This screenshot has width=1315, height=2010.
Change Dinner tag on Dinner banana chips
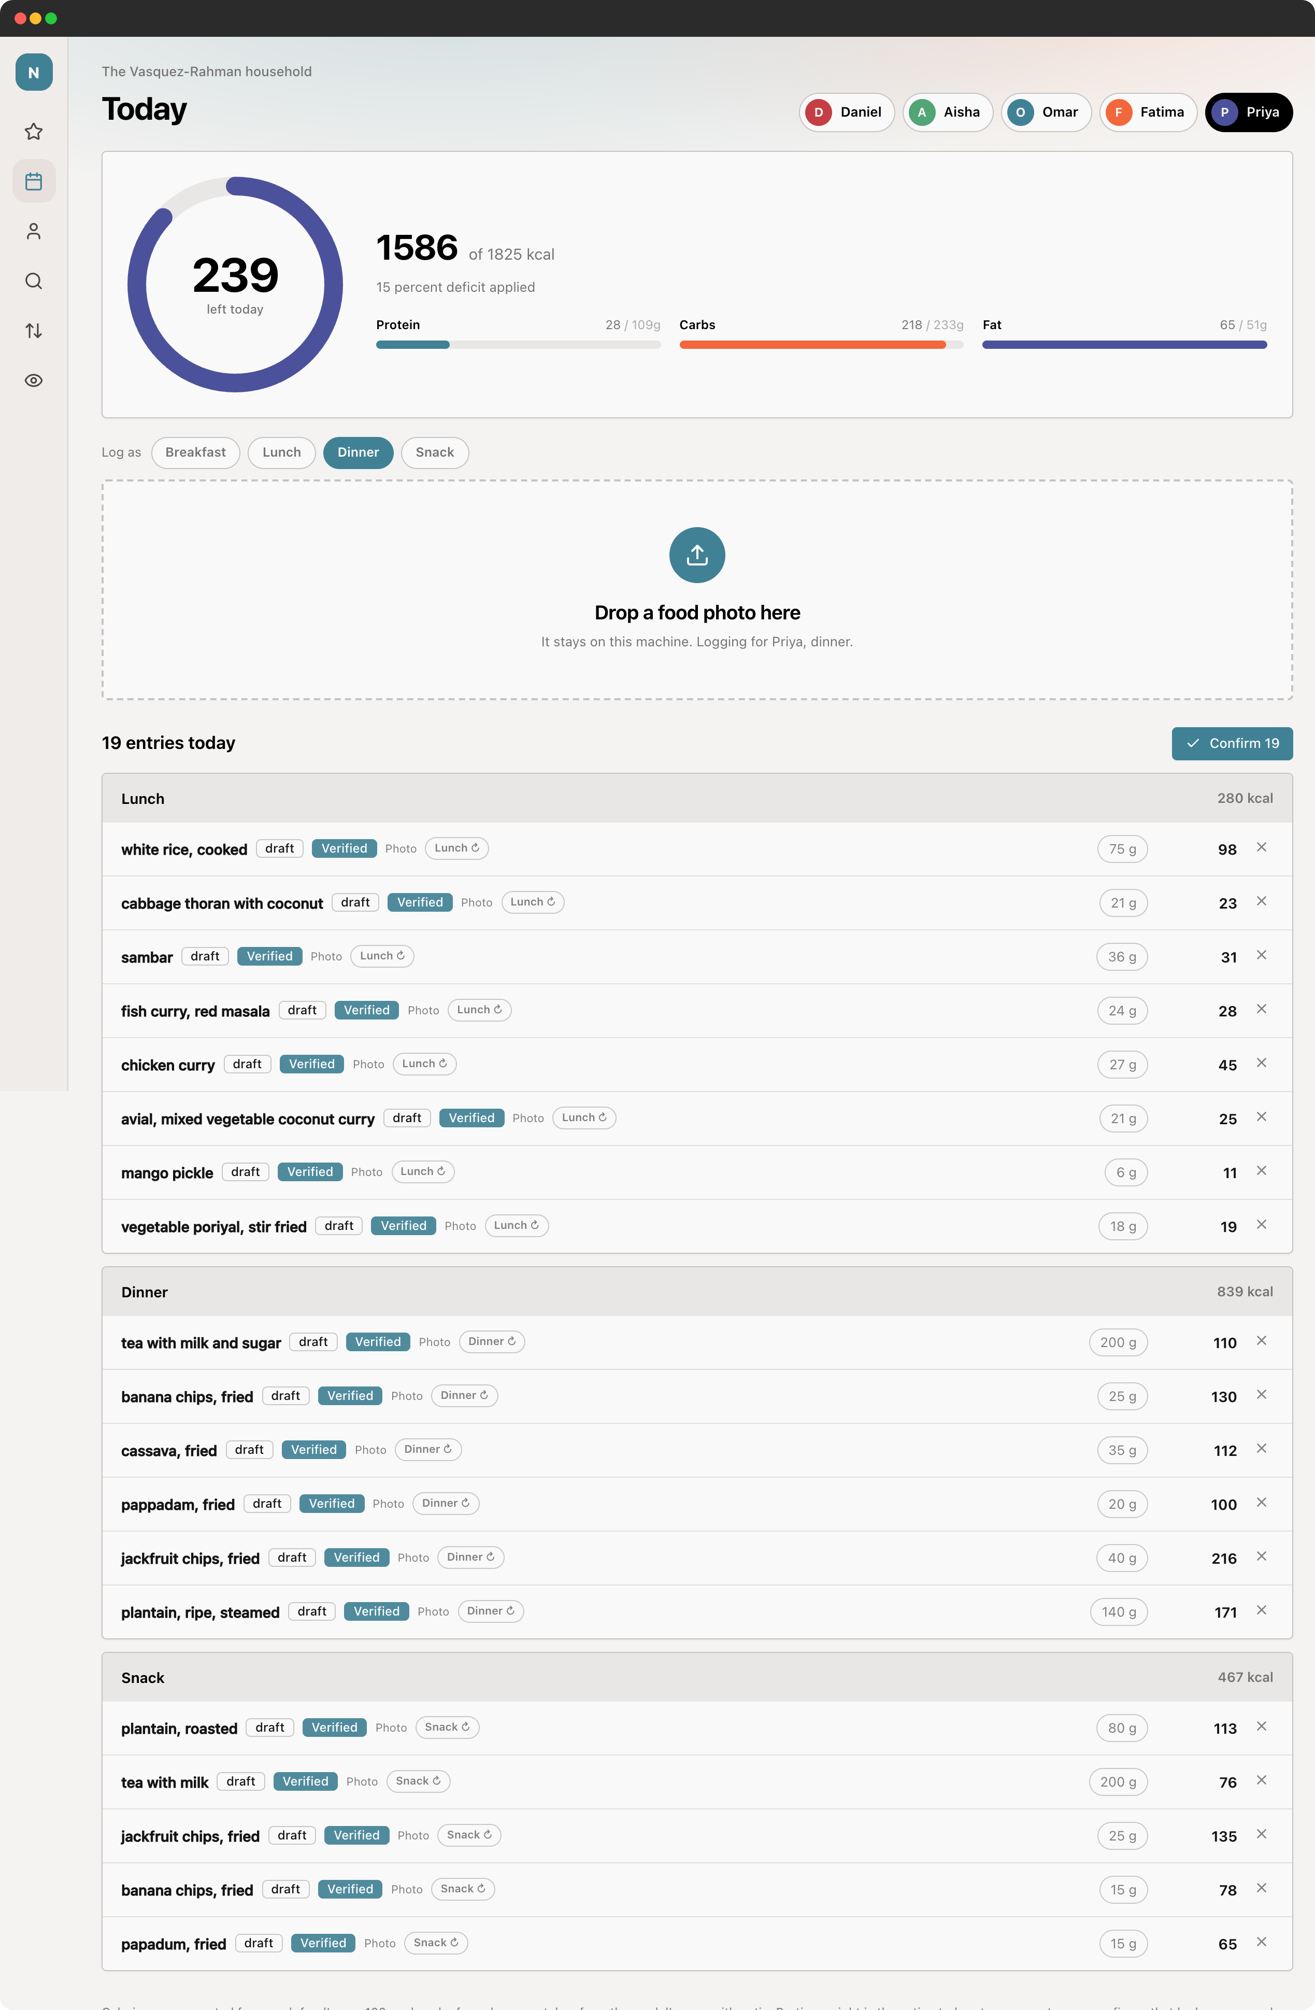point(464,1396)
